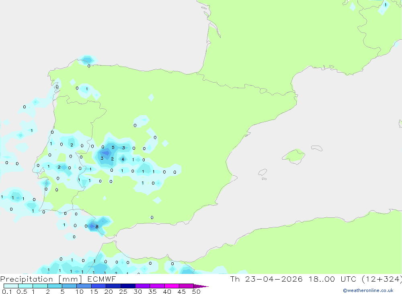Select the 2–5 mm legend color swatch

[55, 286]
